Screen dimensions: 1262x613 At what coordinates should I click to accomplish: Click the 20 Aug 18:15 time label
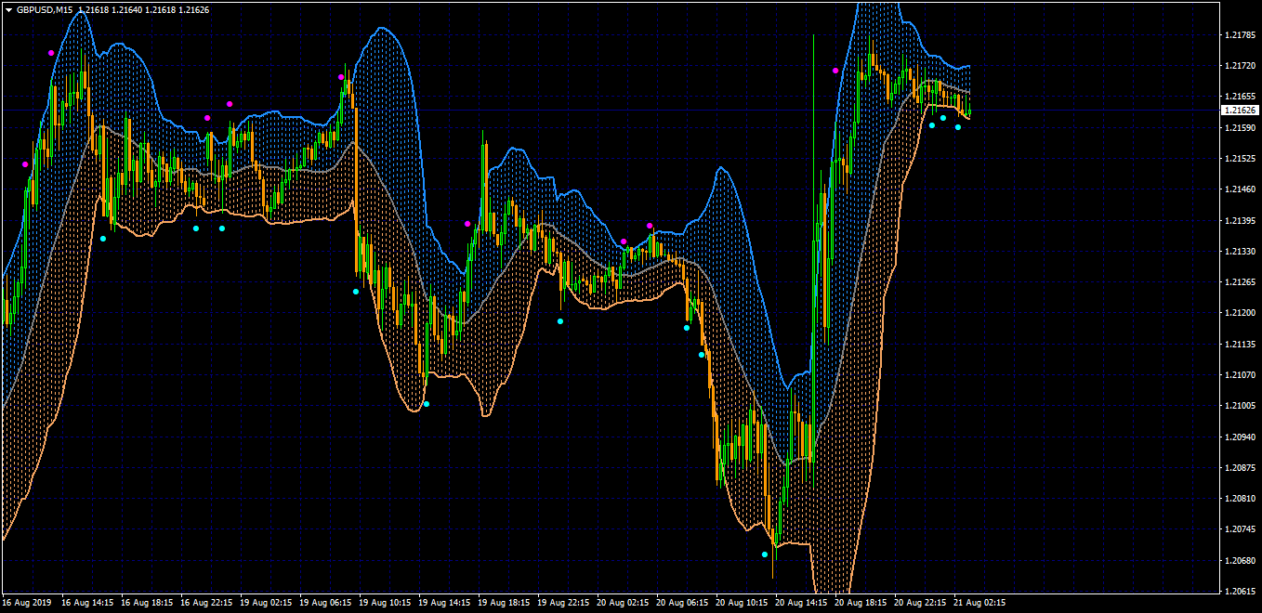[x=861, y=603]
